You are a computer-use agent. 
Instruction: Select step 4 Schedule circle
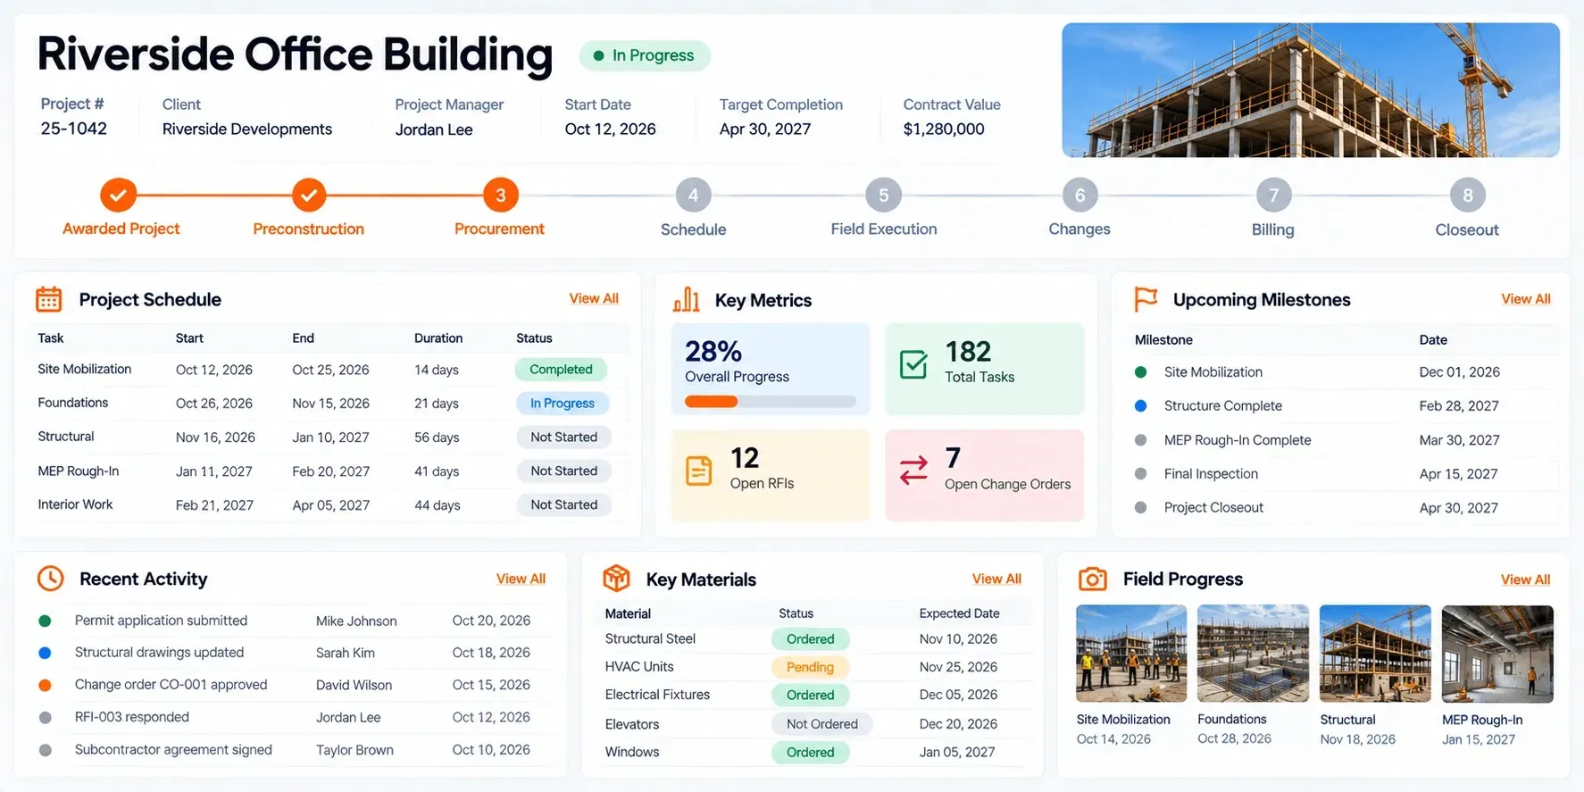tap(694, 195)
